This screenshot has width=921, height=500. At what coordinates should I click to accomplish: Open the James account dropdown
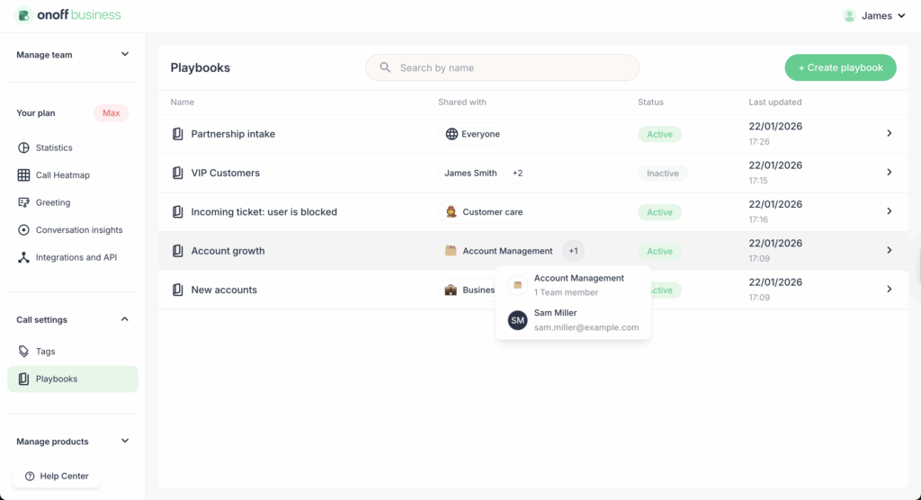(875, 15)
